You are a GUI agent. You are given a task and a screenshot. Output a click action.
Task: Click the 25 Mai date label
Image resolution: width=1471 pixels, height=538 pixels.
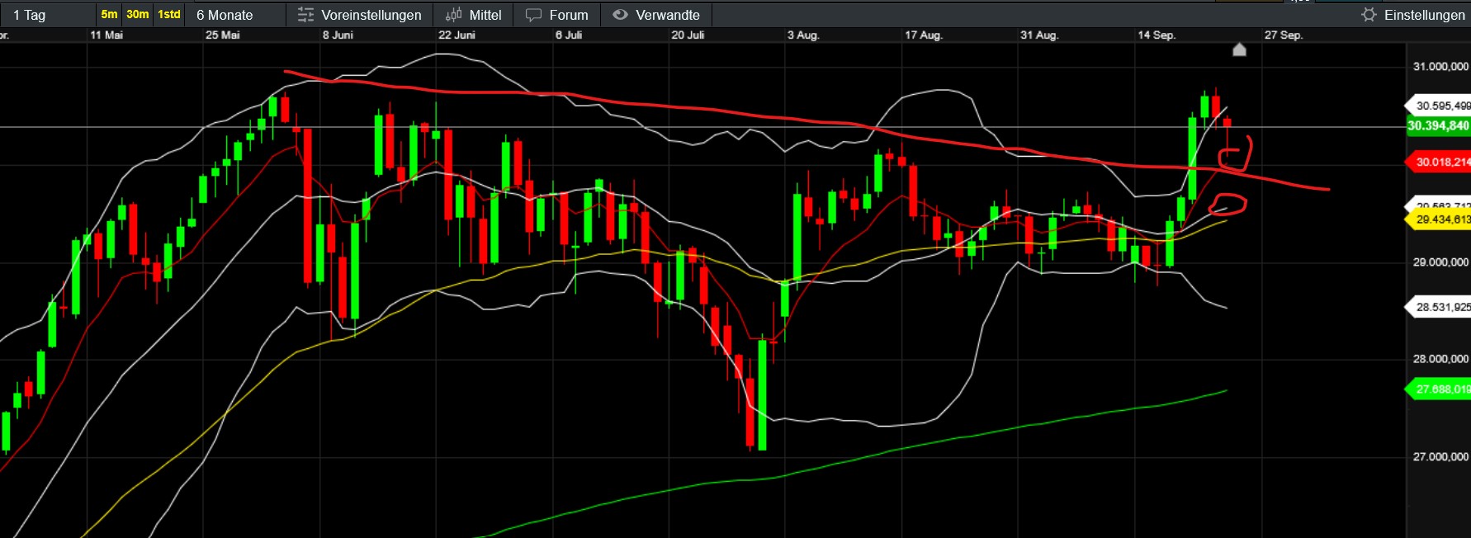[223, 35]
